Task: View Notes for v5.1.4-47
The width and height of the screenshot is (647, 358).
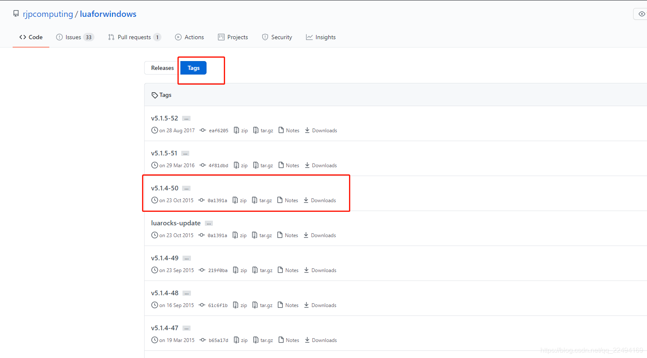Action: (289, 340)
